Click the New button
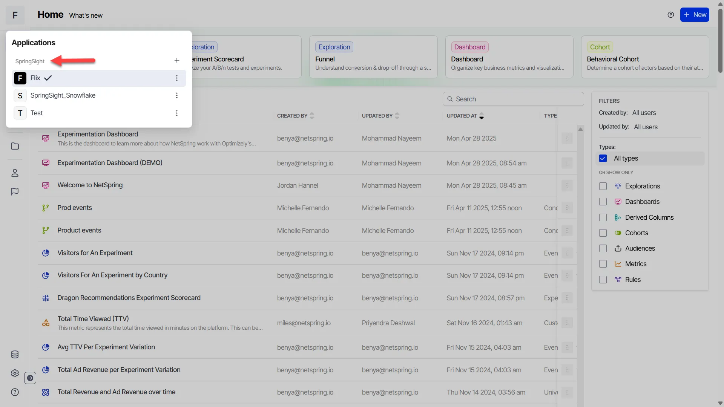Screen dimensions: 724x407 (695, 15)
